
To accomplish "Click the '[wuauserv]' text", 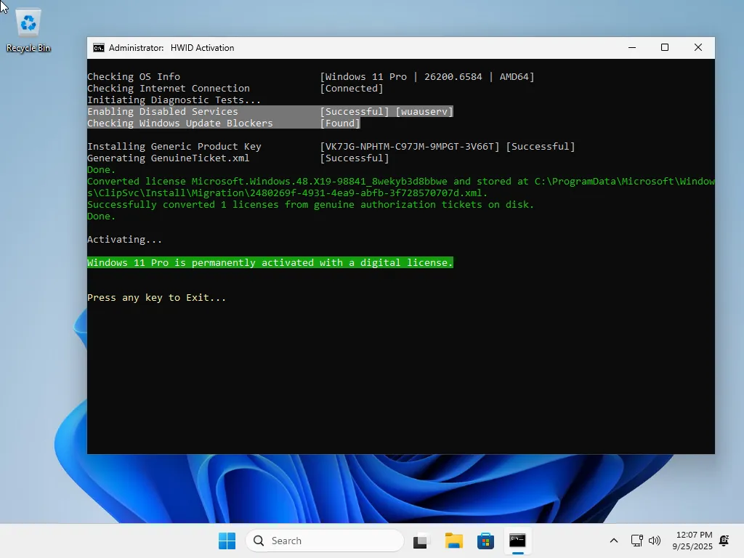I will coord(424,111).
